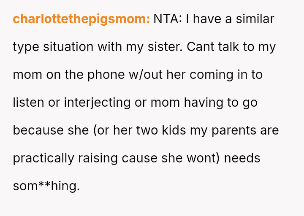Open the charlottethepigsmom user profile link
This screenshot has width=304, height=216.
point(81,19)
